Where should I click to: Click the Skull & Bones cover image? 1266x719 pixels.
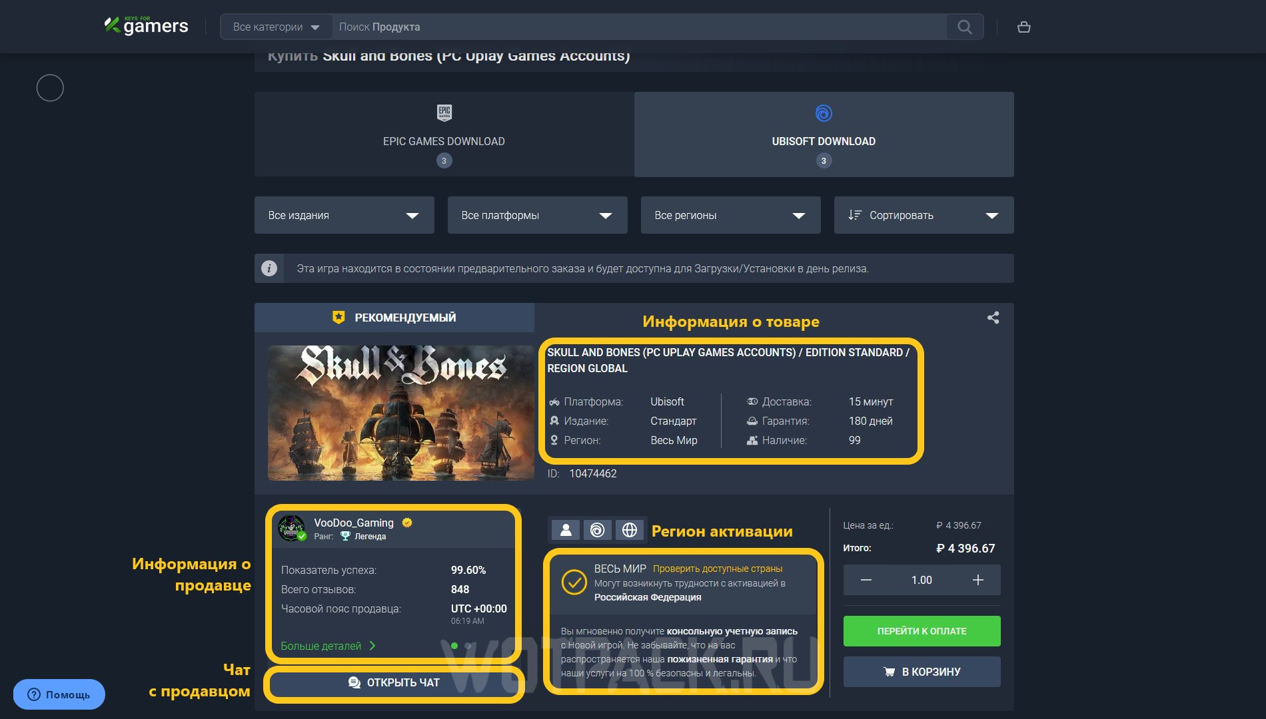tap(401, 413)
